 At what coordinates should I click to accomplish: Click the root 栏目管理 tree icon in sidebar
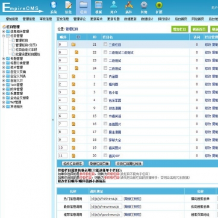(4, 27)
